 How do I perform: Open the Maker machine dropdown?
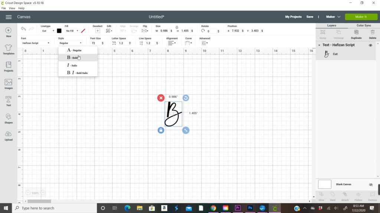point(333,17)
